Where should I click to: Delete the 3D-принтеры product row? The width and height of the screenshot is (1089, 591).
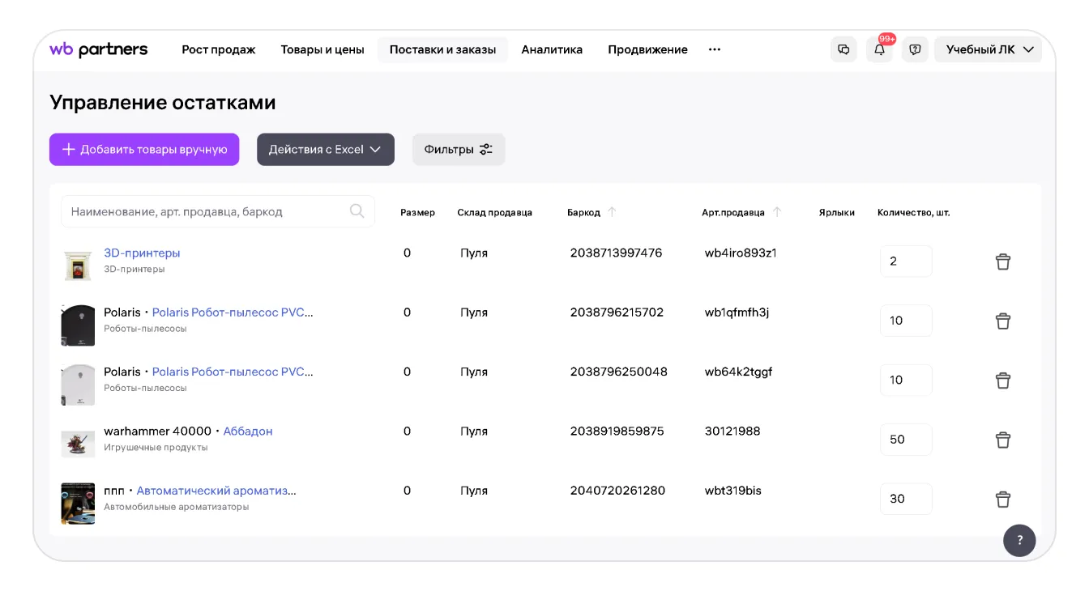(1002, 261)
